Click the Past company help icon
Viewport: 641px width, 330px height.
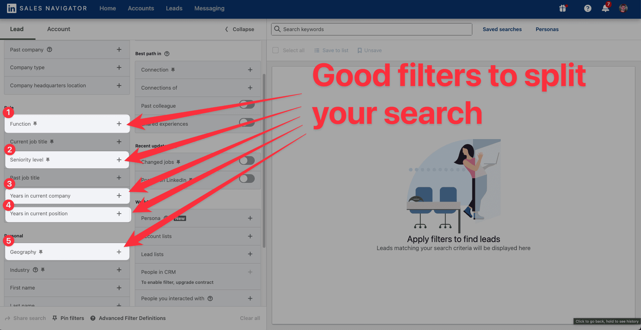click(50, 49)
